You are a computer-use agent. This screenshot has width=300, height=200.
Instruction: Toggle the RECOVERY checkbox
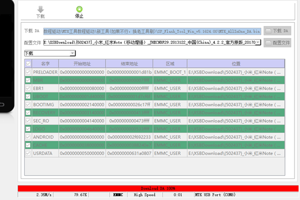click(x=28, y=113)
